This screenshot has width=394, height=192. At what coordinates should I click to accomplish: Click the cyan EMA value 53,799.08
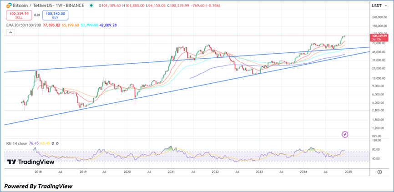(89, 25)
